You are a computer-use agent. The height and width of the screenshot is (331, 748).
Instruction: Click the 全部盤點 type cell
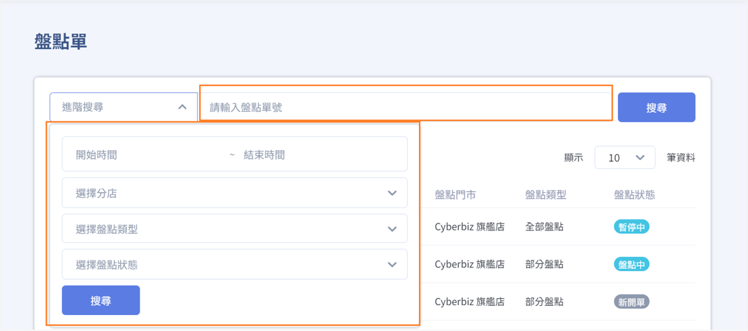[x=544, y=227]
